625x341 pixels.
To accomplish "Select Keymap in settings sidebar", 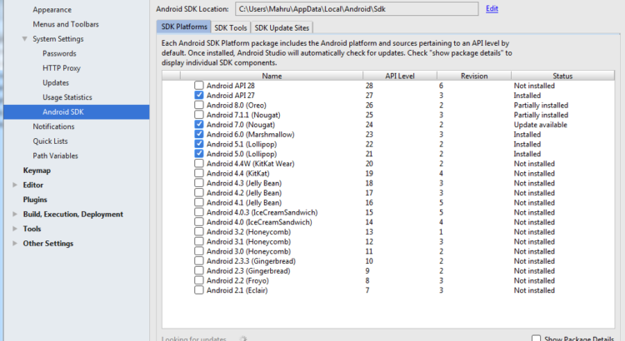I will 37,170.
